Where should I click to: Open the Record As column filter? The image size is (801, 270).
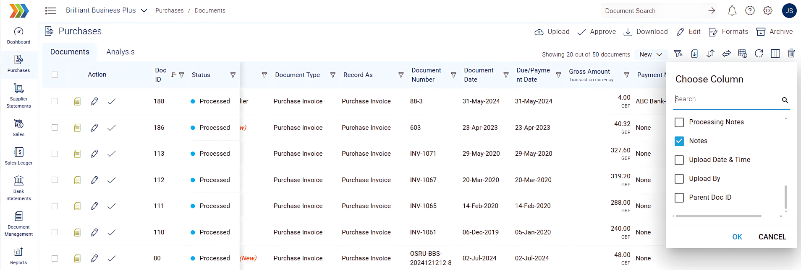401,75
